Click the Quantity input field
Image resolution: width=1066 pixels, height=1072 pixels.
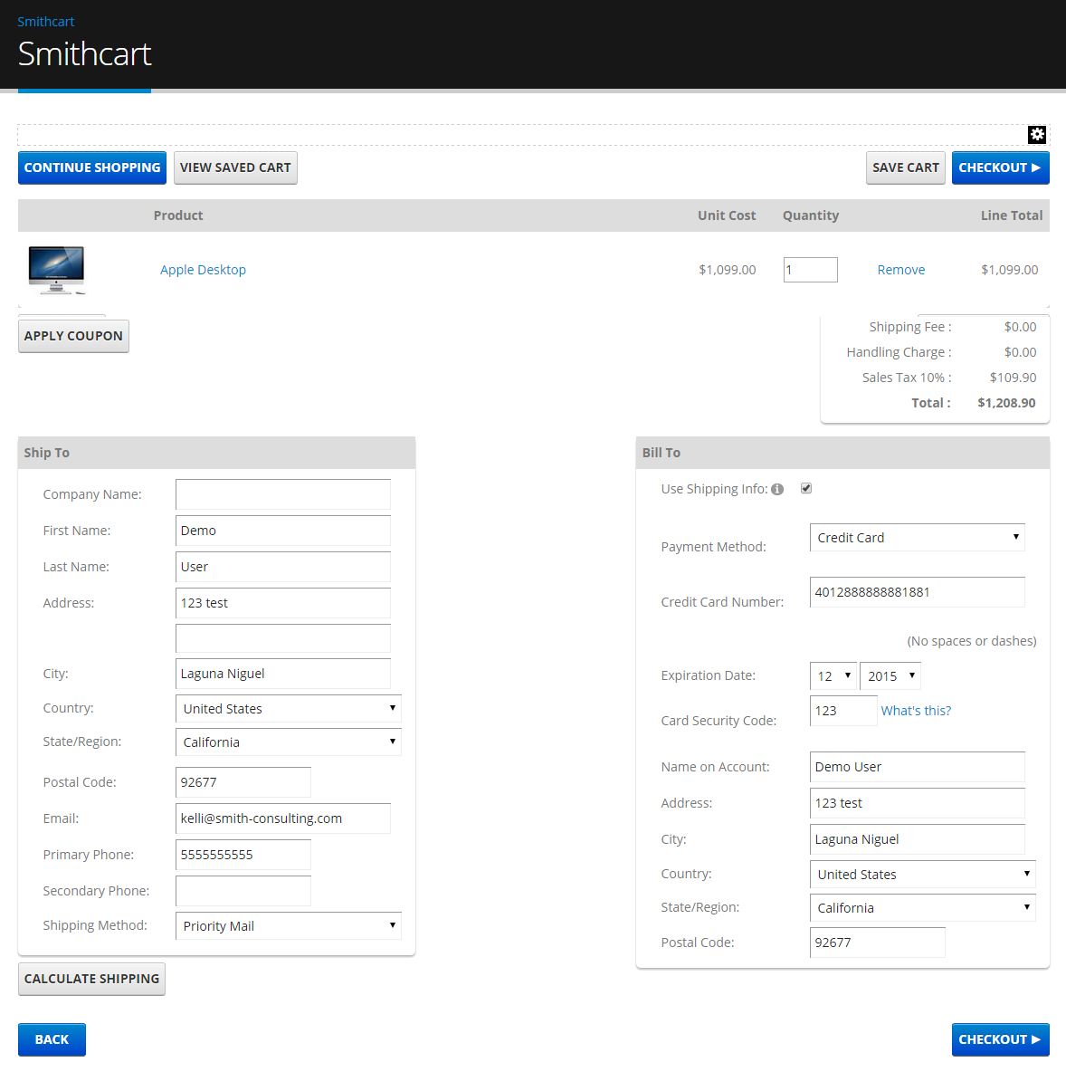click(x=811, y=270)
